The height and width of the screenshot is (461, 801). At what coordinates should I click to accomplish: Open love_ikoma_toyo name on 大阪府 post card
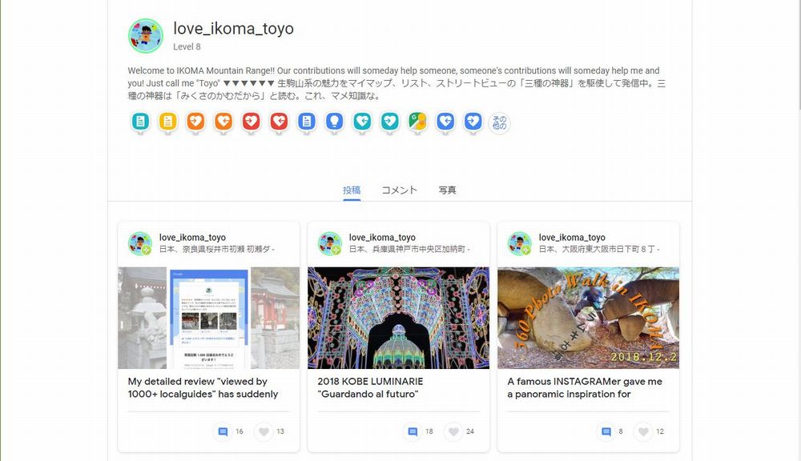point(572,238)
